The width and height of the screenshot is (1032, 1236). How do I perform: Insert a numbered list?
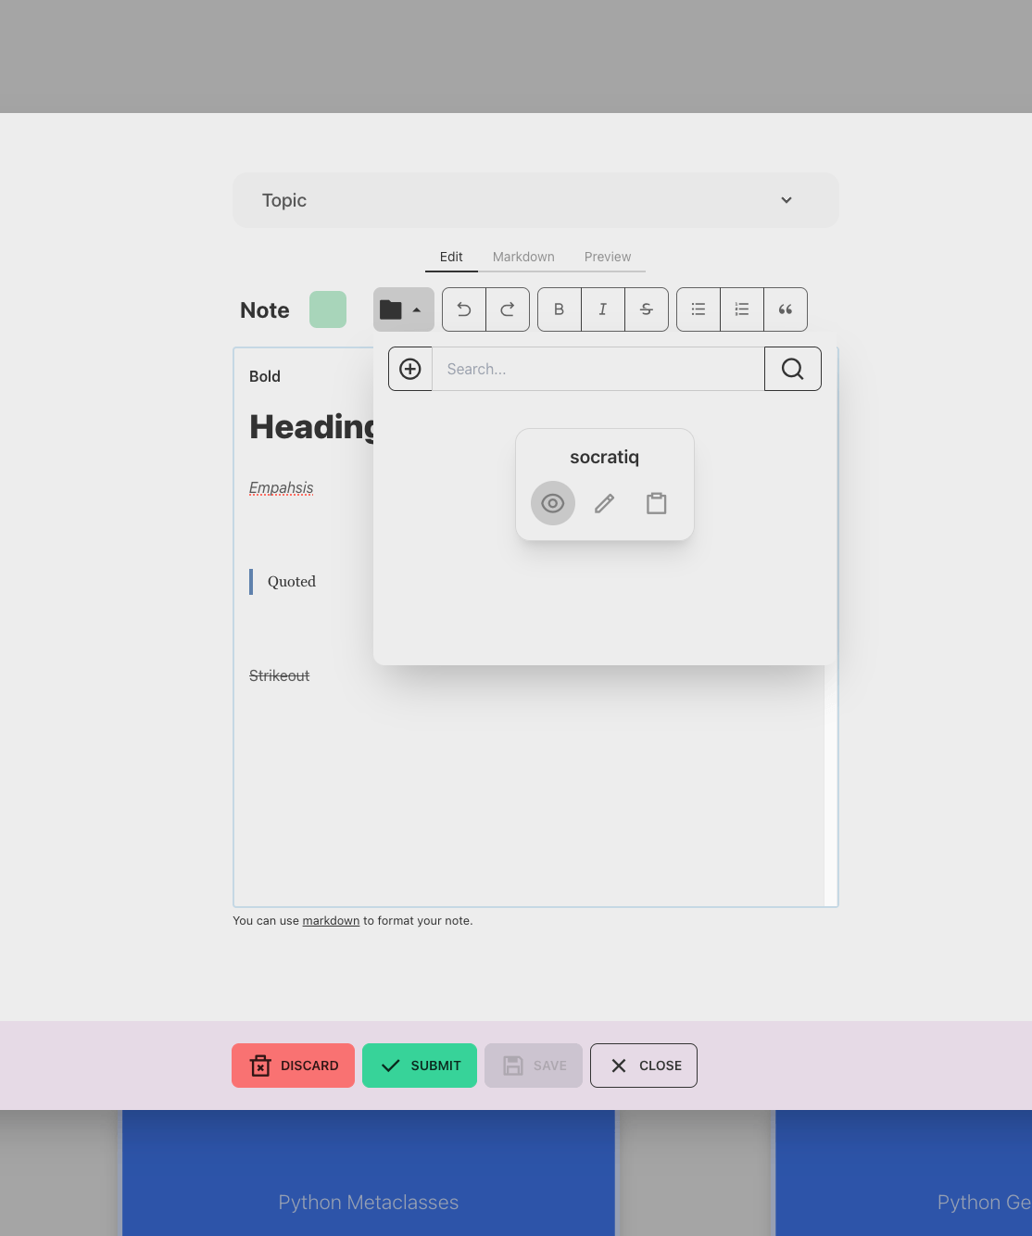pyautogui.click(x=742, y=309)
